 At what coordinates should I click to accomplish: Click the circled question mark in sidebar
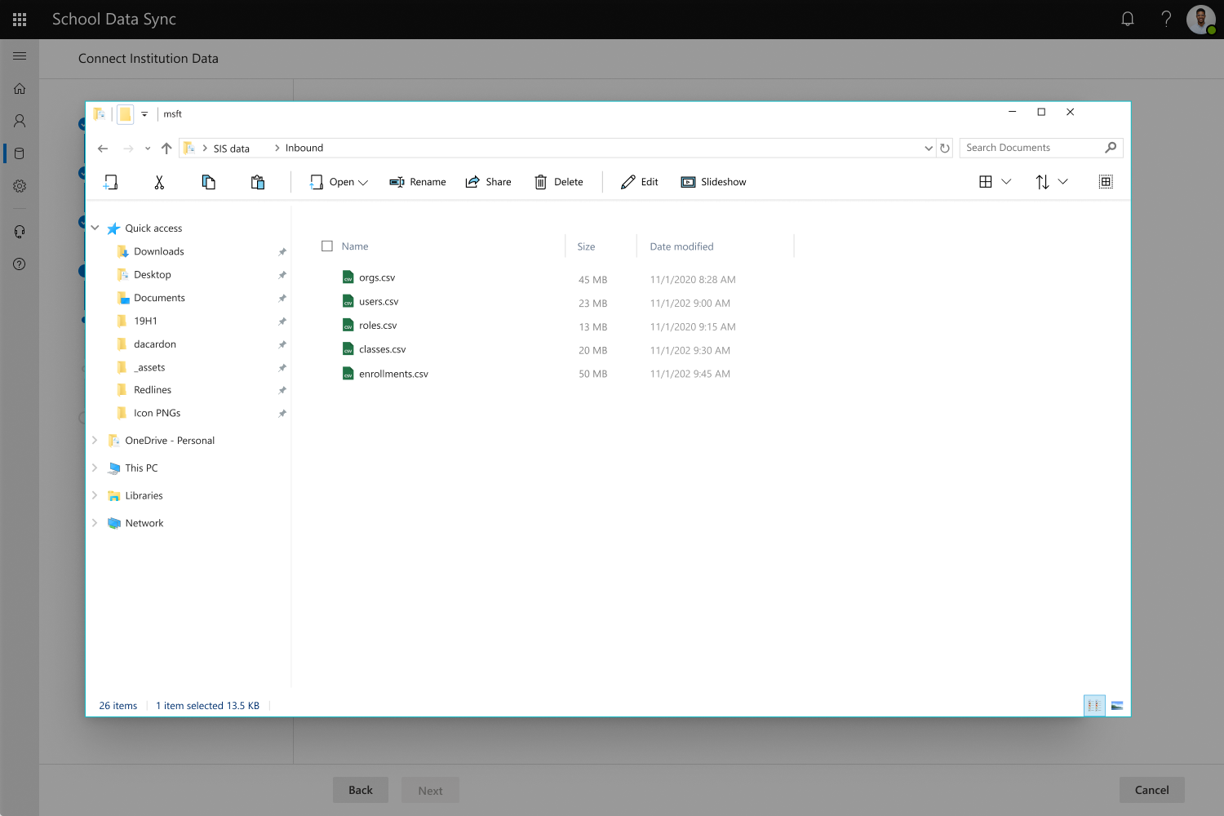[20, 264]
